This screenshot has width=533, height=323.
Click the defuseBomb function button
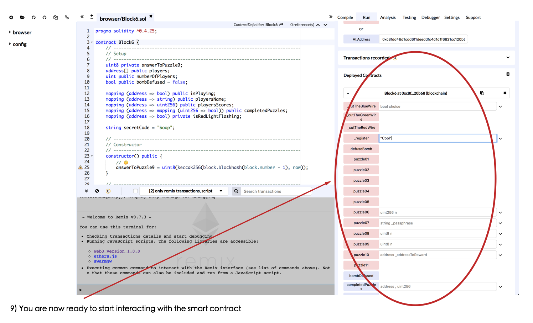pyautogui.click(x=361, y=149)
